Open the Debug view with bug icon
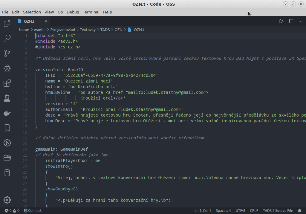 (x=7, y=68)
